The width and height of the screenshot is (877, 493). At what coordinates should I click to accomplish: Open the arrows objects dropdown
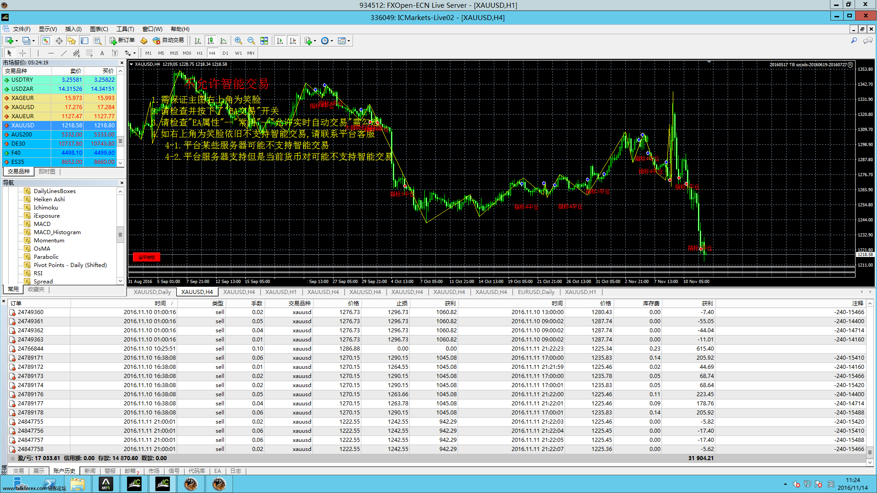coord(130,53)
